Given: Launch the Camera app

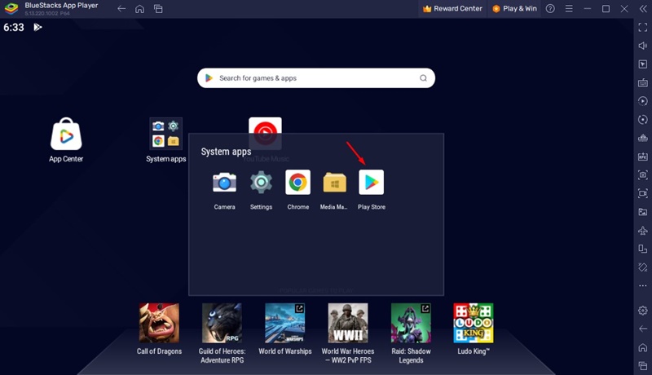Looking at the screenshot, I should (x=225, y=182).
